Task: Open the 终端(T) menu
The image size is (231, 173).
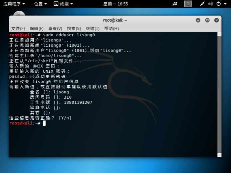Action: [92, 28]
